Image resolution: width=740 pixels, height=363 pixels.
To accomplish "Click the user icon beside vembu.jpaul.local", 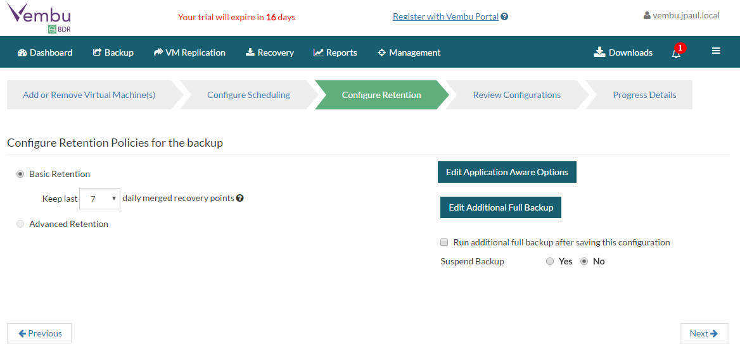I will 647,16.
